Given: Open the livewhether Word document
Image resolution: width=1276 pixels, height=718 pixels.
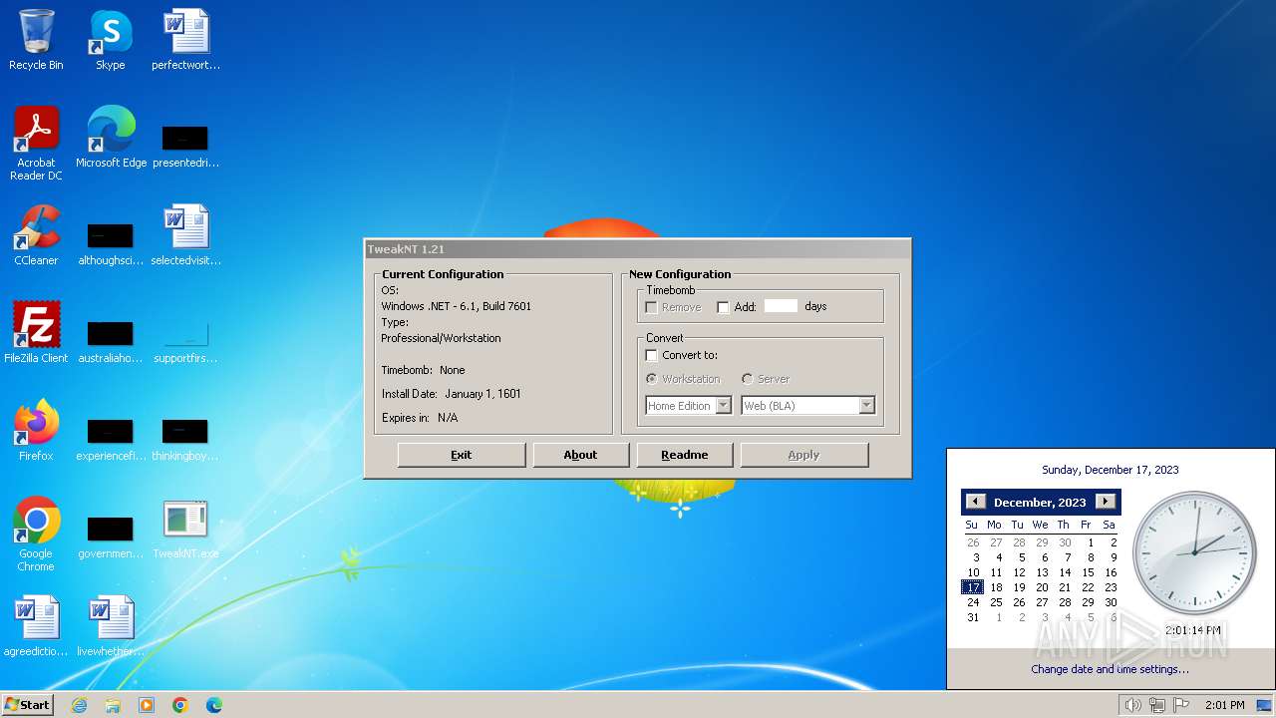Looking at the screenshot, I should 111,626.
